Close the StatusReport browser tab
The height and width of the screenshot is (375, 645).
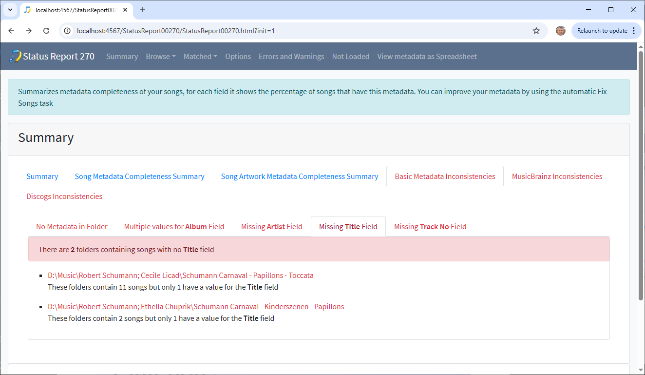125,10
